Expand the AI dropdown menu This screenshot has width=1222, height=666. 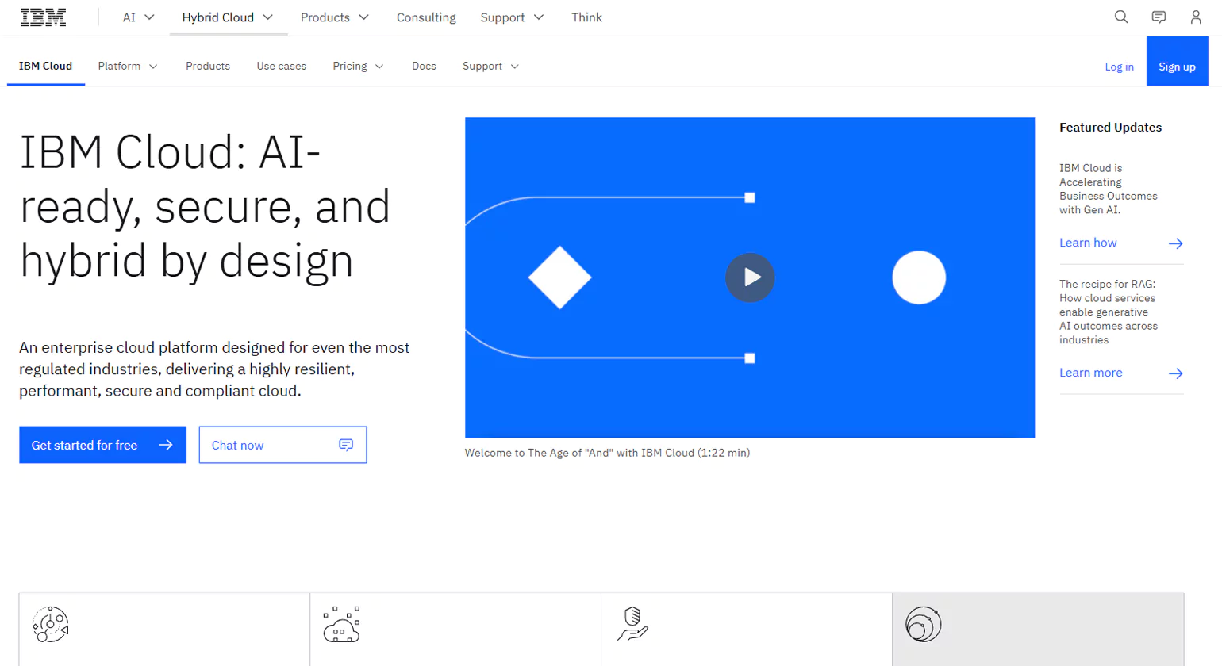(x=138, y=17)
